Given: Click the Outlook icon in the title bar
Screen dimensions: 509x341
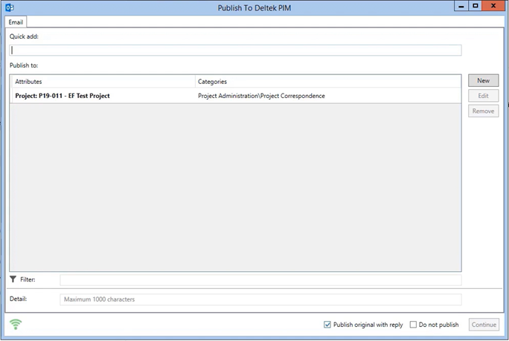Looking at the screenshot, I should pos(10,7).
